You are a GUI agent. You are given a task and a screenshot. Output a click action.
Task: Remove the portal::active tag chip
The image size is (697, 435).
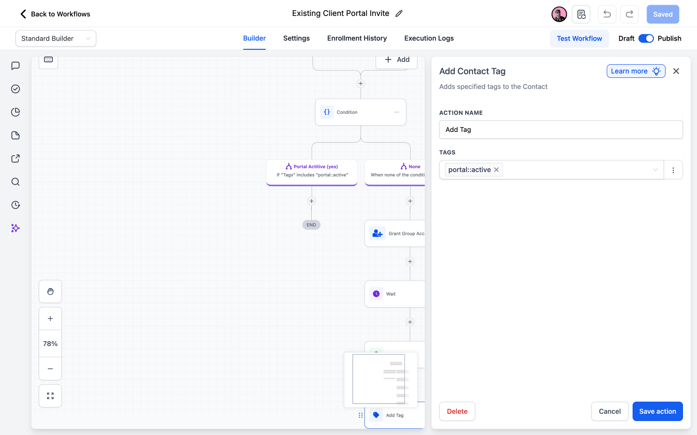tap(496, 170)
